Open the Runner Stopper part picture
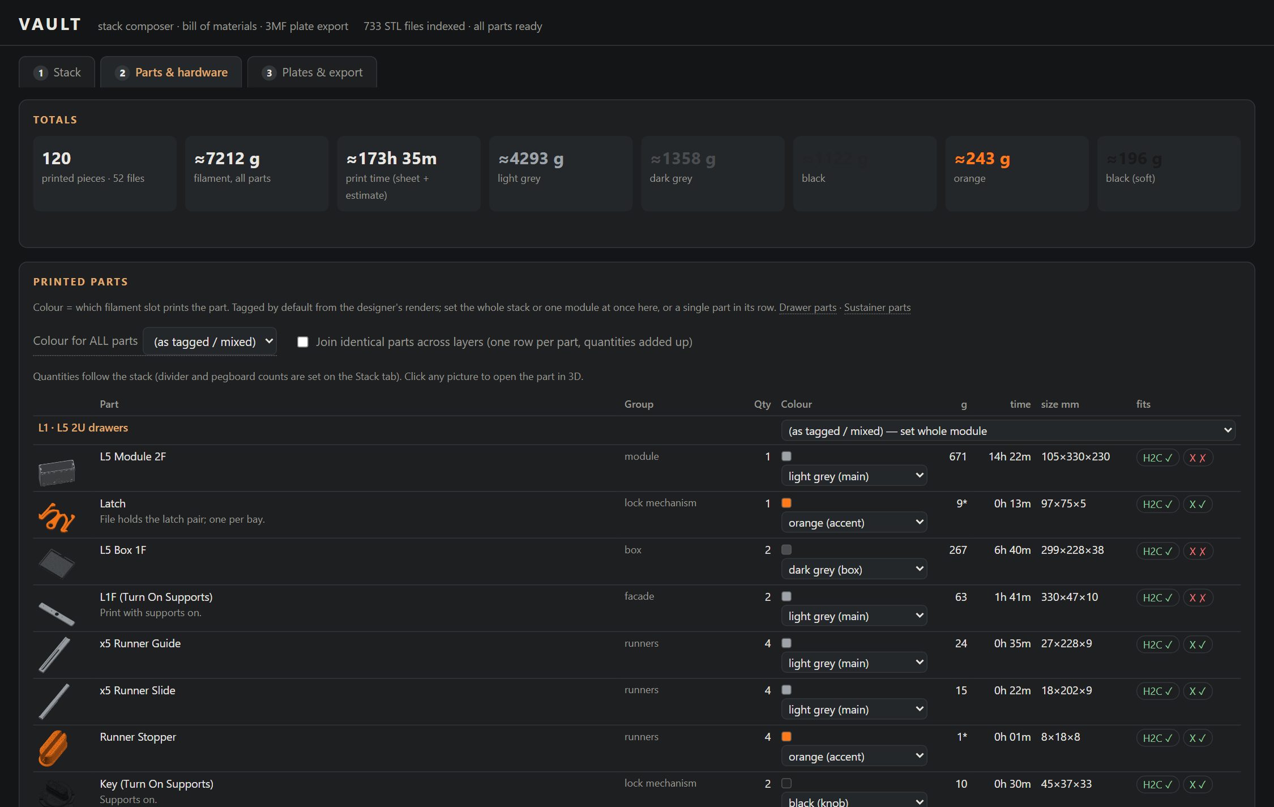 [x=53, y=748]
